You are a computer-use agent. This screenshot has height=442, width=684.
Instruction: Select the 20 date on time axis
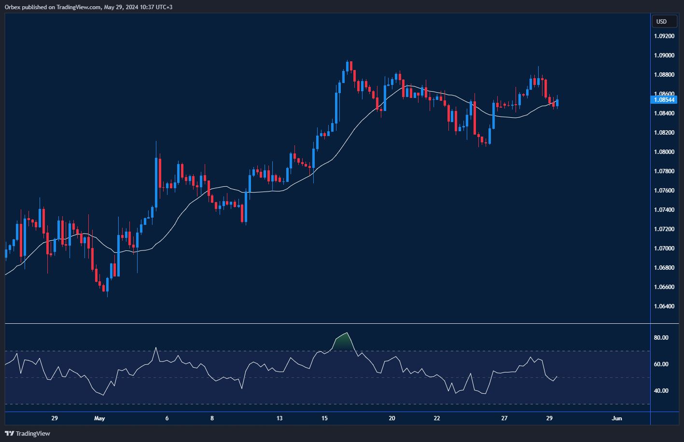392,418
